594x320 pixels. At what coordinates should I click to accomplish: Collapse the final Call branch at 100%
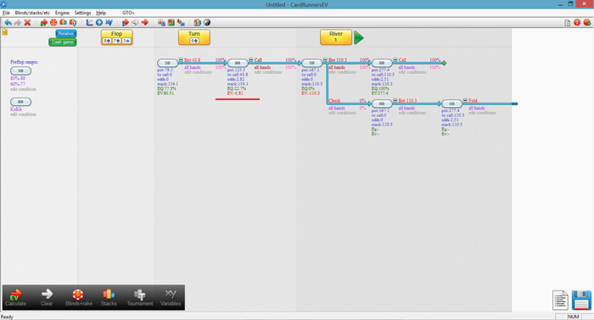tap(395, 60)
